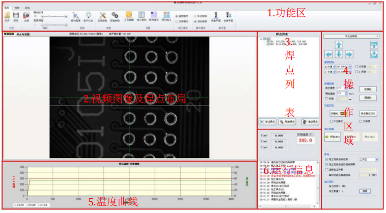The image size is (386, 213).
Task: Collapse the 加工 tree node
Action: [x=261, y=38]
